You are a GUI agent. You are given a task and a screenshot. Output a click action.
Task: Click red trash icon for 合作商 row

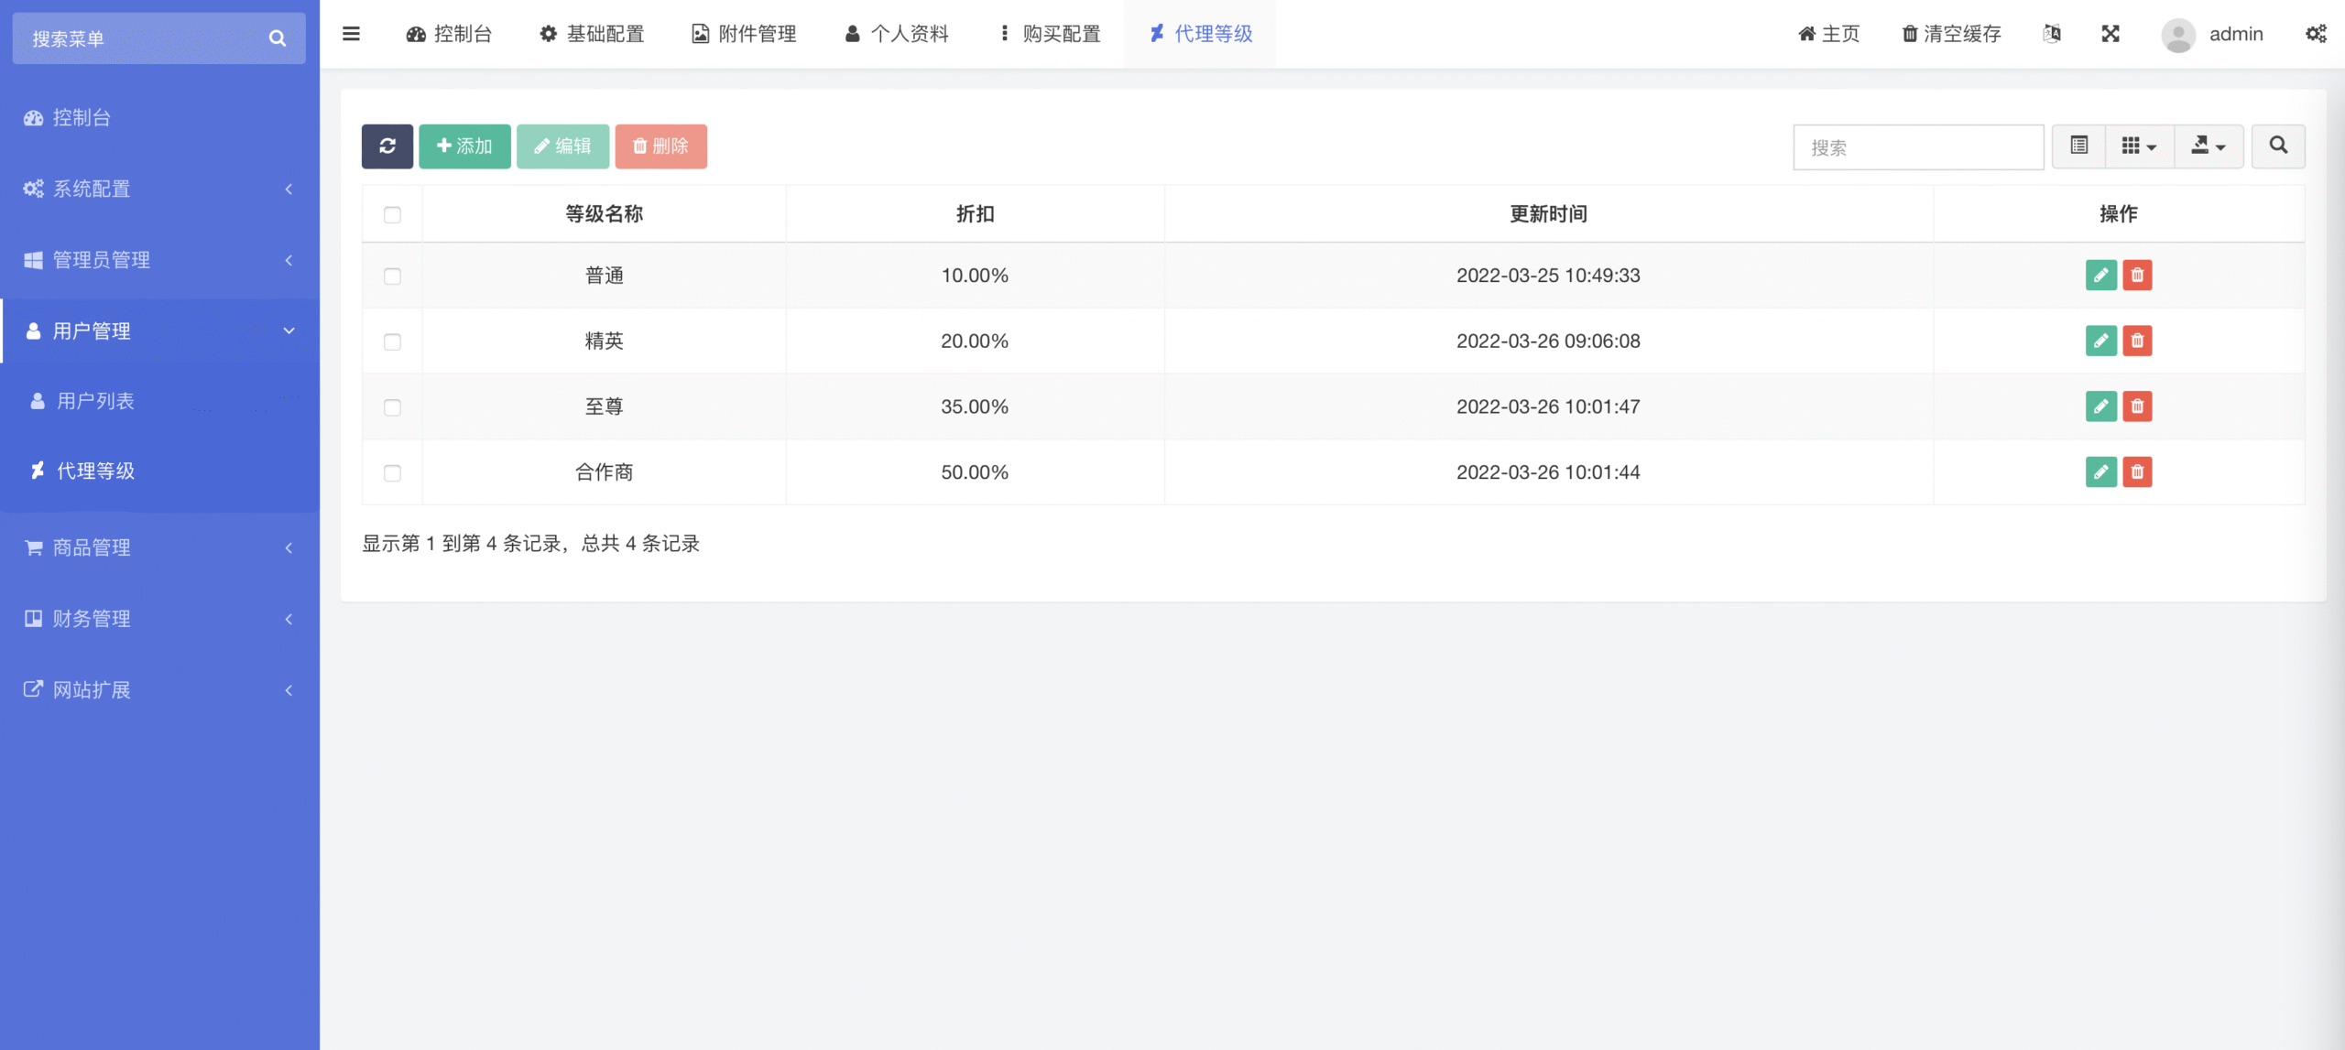click(2137, 472)
